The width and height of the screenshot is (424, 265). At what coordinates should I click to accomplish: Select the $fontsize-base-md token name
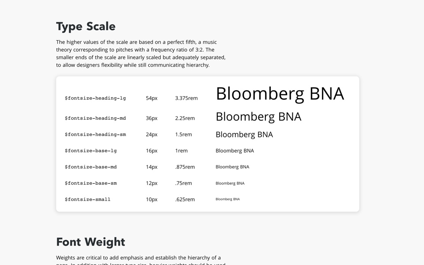pyautogui.click(x=91, y=167)
